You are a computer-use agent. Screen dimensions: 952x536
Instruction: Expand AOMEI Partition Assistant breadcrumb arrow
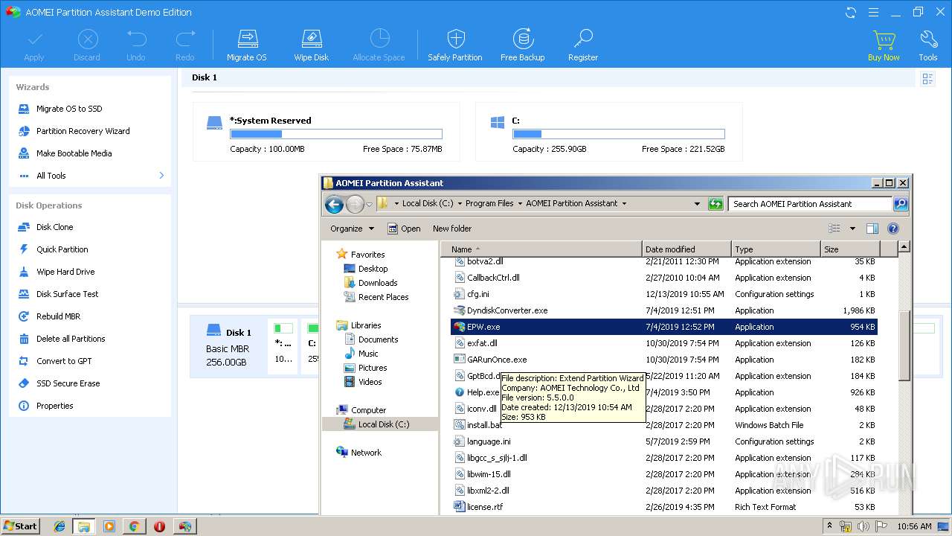pyautogui.click(x=624, y=203)
